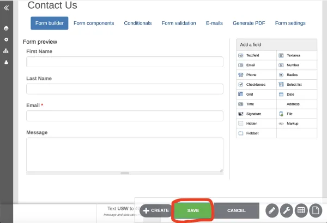Open the Conditionals tab

[138, 23]
